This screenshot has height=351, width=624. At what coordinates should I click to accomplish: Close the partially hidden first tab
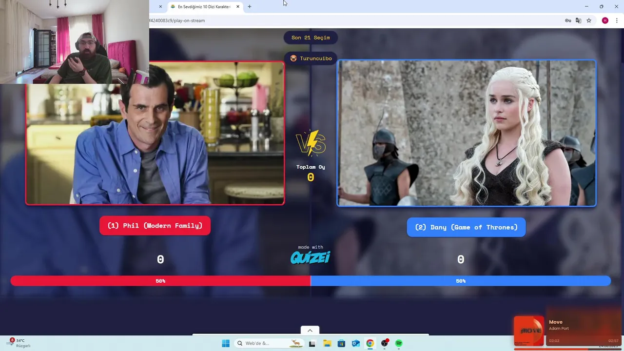160,7
